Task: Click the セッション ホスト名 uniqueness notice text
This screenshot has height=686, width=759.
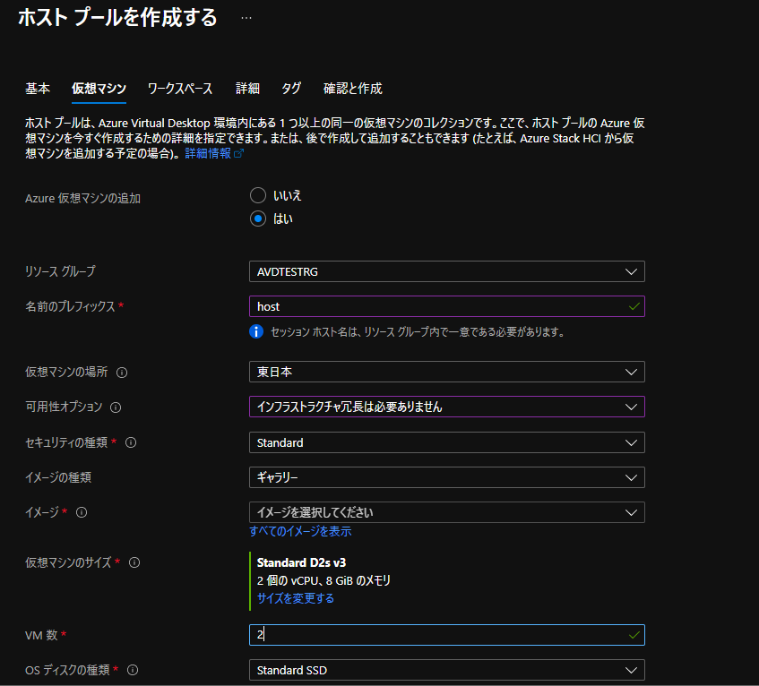Action: click(418, 332)
